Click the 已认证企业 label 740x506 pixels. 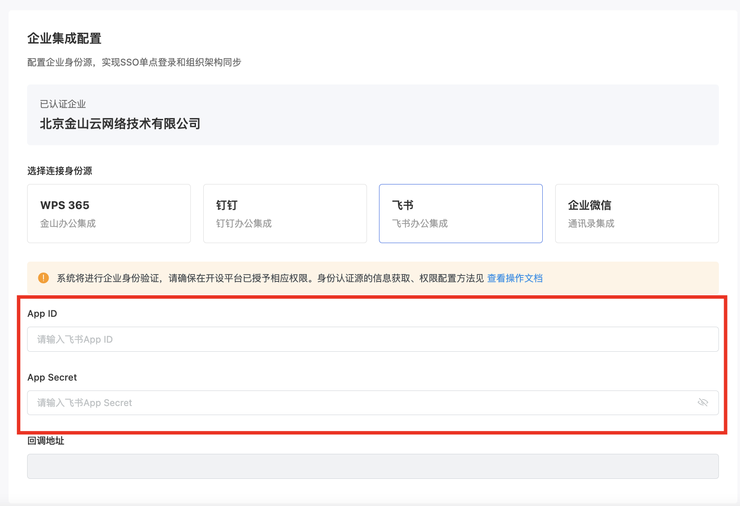click(63, 104)
